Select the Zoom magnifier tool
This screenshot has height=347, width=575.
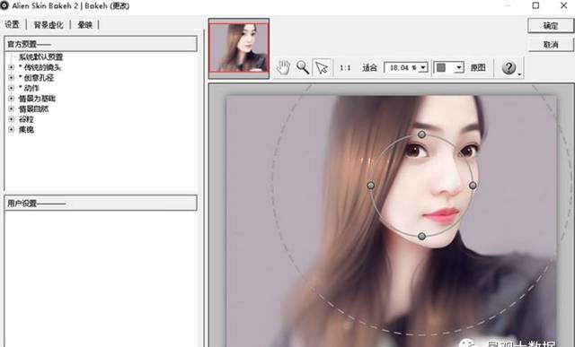(303, 67)
